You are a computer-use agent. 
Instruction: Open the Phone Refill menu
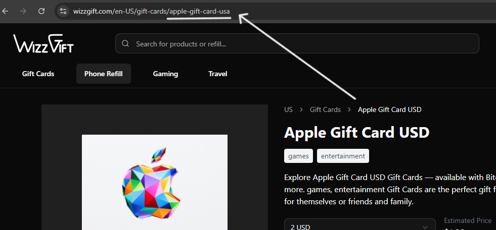(x=104, y=74)
